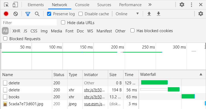Check the Hide data URLs option
The width and height of the screenshot is (206, 109).
[x=63, y=22]
